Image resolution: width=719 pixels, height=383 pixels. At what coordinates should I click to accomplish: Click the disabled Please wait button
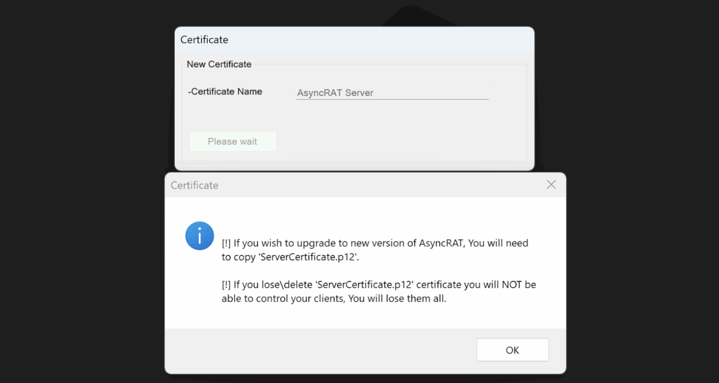pyautogui.click(x=233, y=141)
